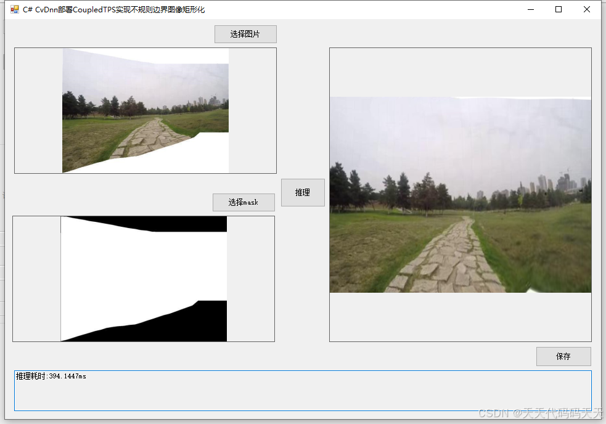Save result with the 保存 button
This screenshot has width=606, height=424.
pos(563,356)
